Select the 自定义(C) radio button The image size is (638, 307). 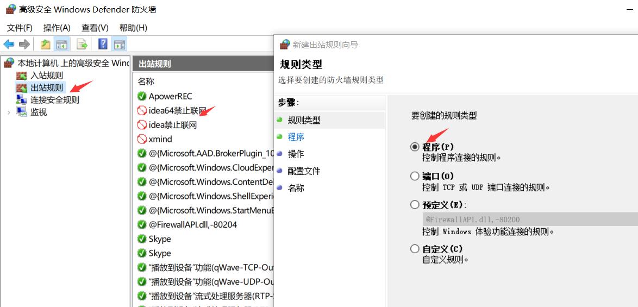[x=415, y=248]
